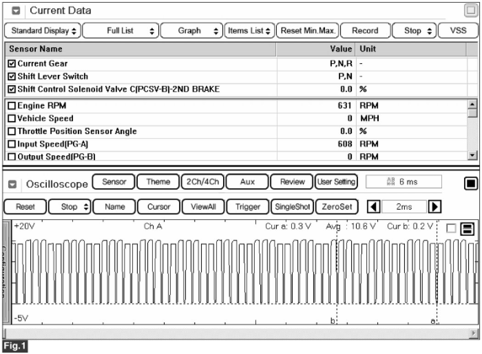The image size is (482, 354).
Task: Tick the Vehicle Speed checkbox
Action: [12, 119]
